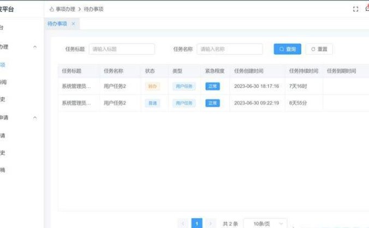Image resolution: width=369 pixels, height=228 pixels.
Task: Click 系统管理员 title in the 18:17:16 row
Action: pos(76,86)
